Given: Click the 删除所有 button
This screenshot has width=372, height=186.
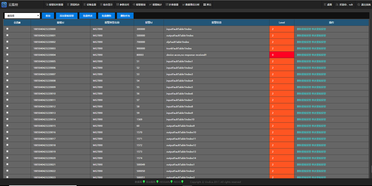Looking at the screenshot, I should [125, 16].
